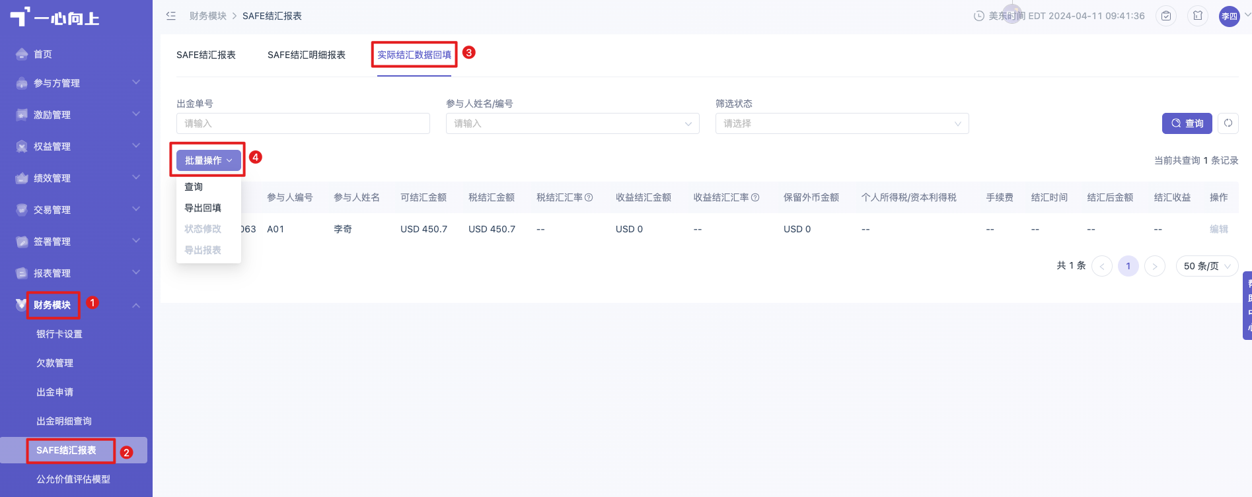Open 出金明细查询 in the sidebar

pos(64,421)
